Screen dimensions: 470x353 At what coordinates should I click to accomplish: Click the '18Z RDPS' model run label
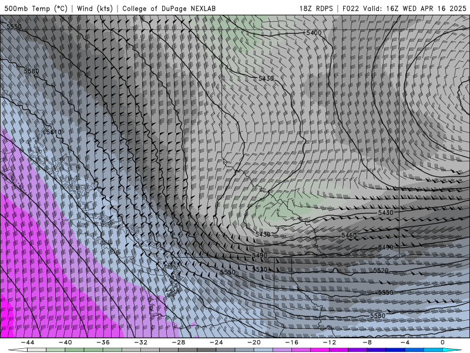[x=316, y=8]
